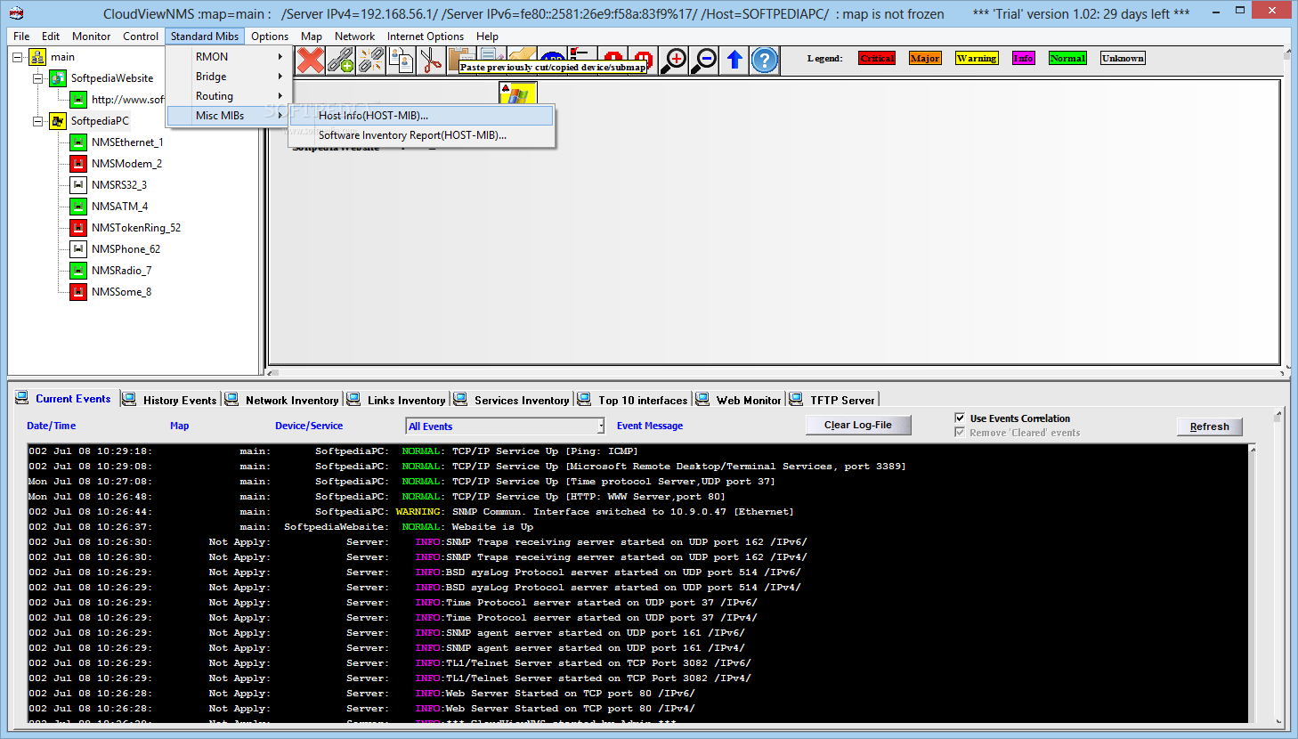Click the white NMSRS32_3 interface icon
The width and height of the screenshot is (1298, 739).
click(x=78, y=185)
